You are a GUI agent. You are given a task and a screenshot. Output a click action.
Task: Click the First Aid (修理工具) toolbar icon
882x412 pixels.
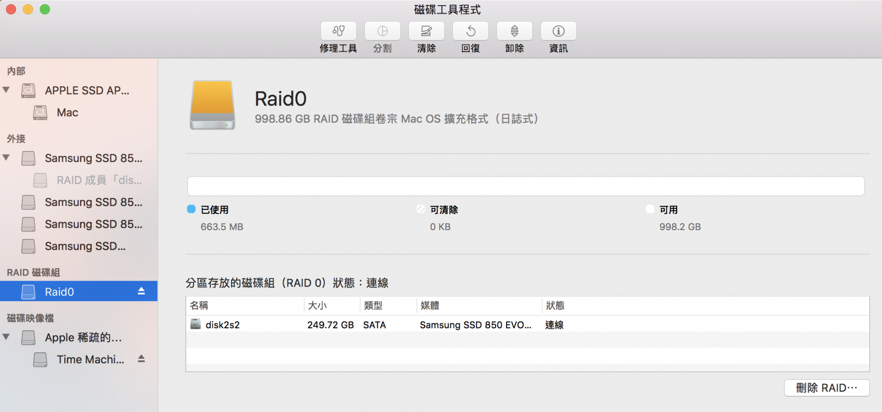point(338,31)
